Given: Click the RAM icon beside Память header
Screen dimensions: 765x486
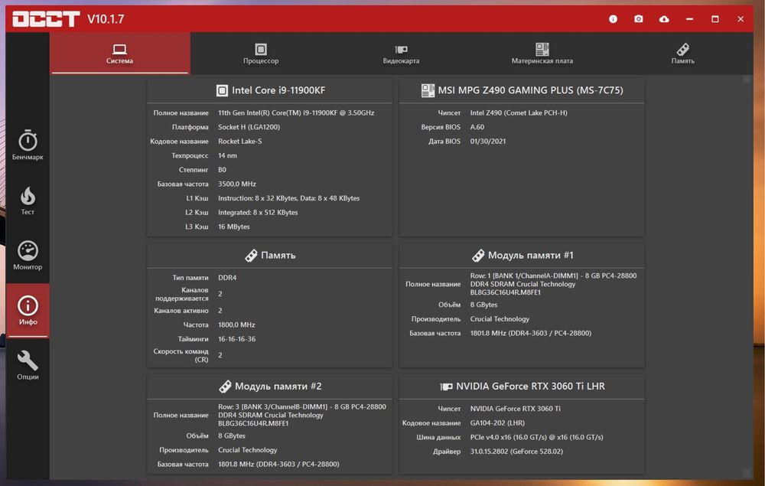Looking at the screenshot, I should 251,255.
